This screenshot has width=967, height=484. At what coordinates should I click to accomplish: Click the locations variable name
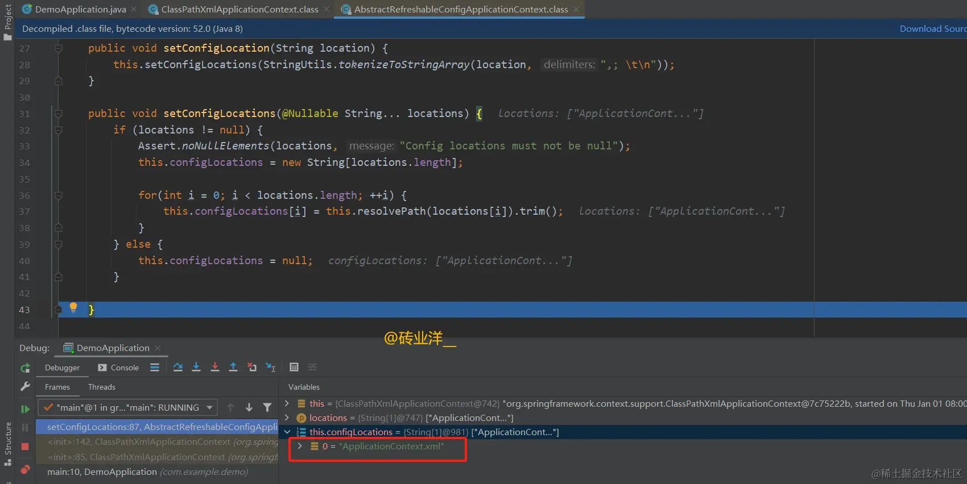(328, 418)
